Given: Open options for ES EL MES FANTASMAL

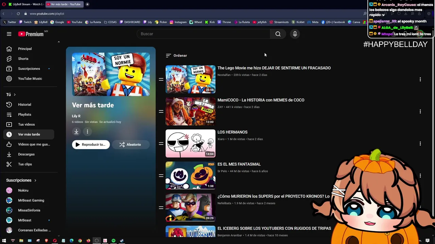Looking at the screenshot, I should click(420, 176).
